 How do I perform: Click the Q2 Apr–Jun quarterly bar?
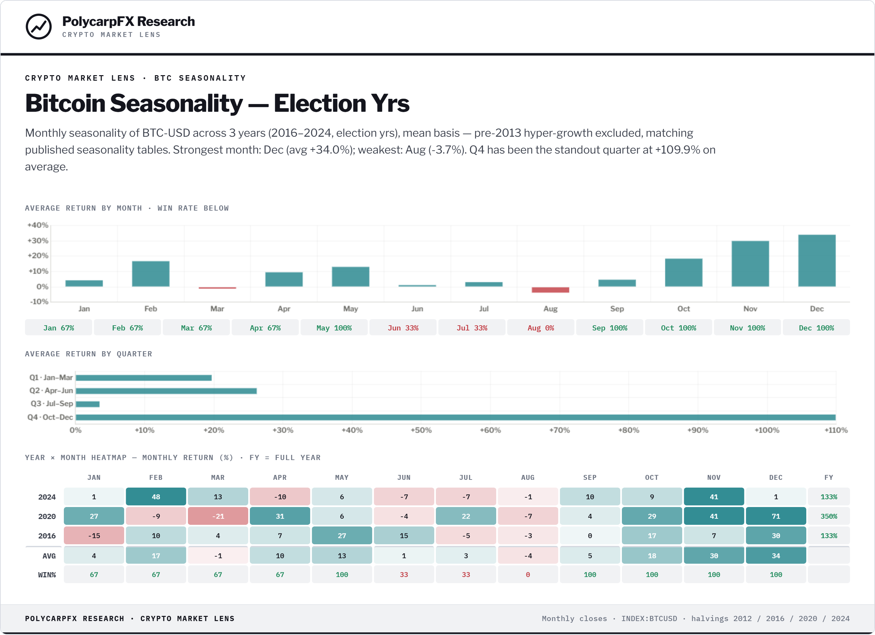[166, 391]
